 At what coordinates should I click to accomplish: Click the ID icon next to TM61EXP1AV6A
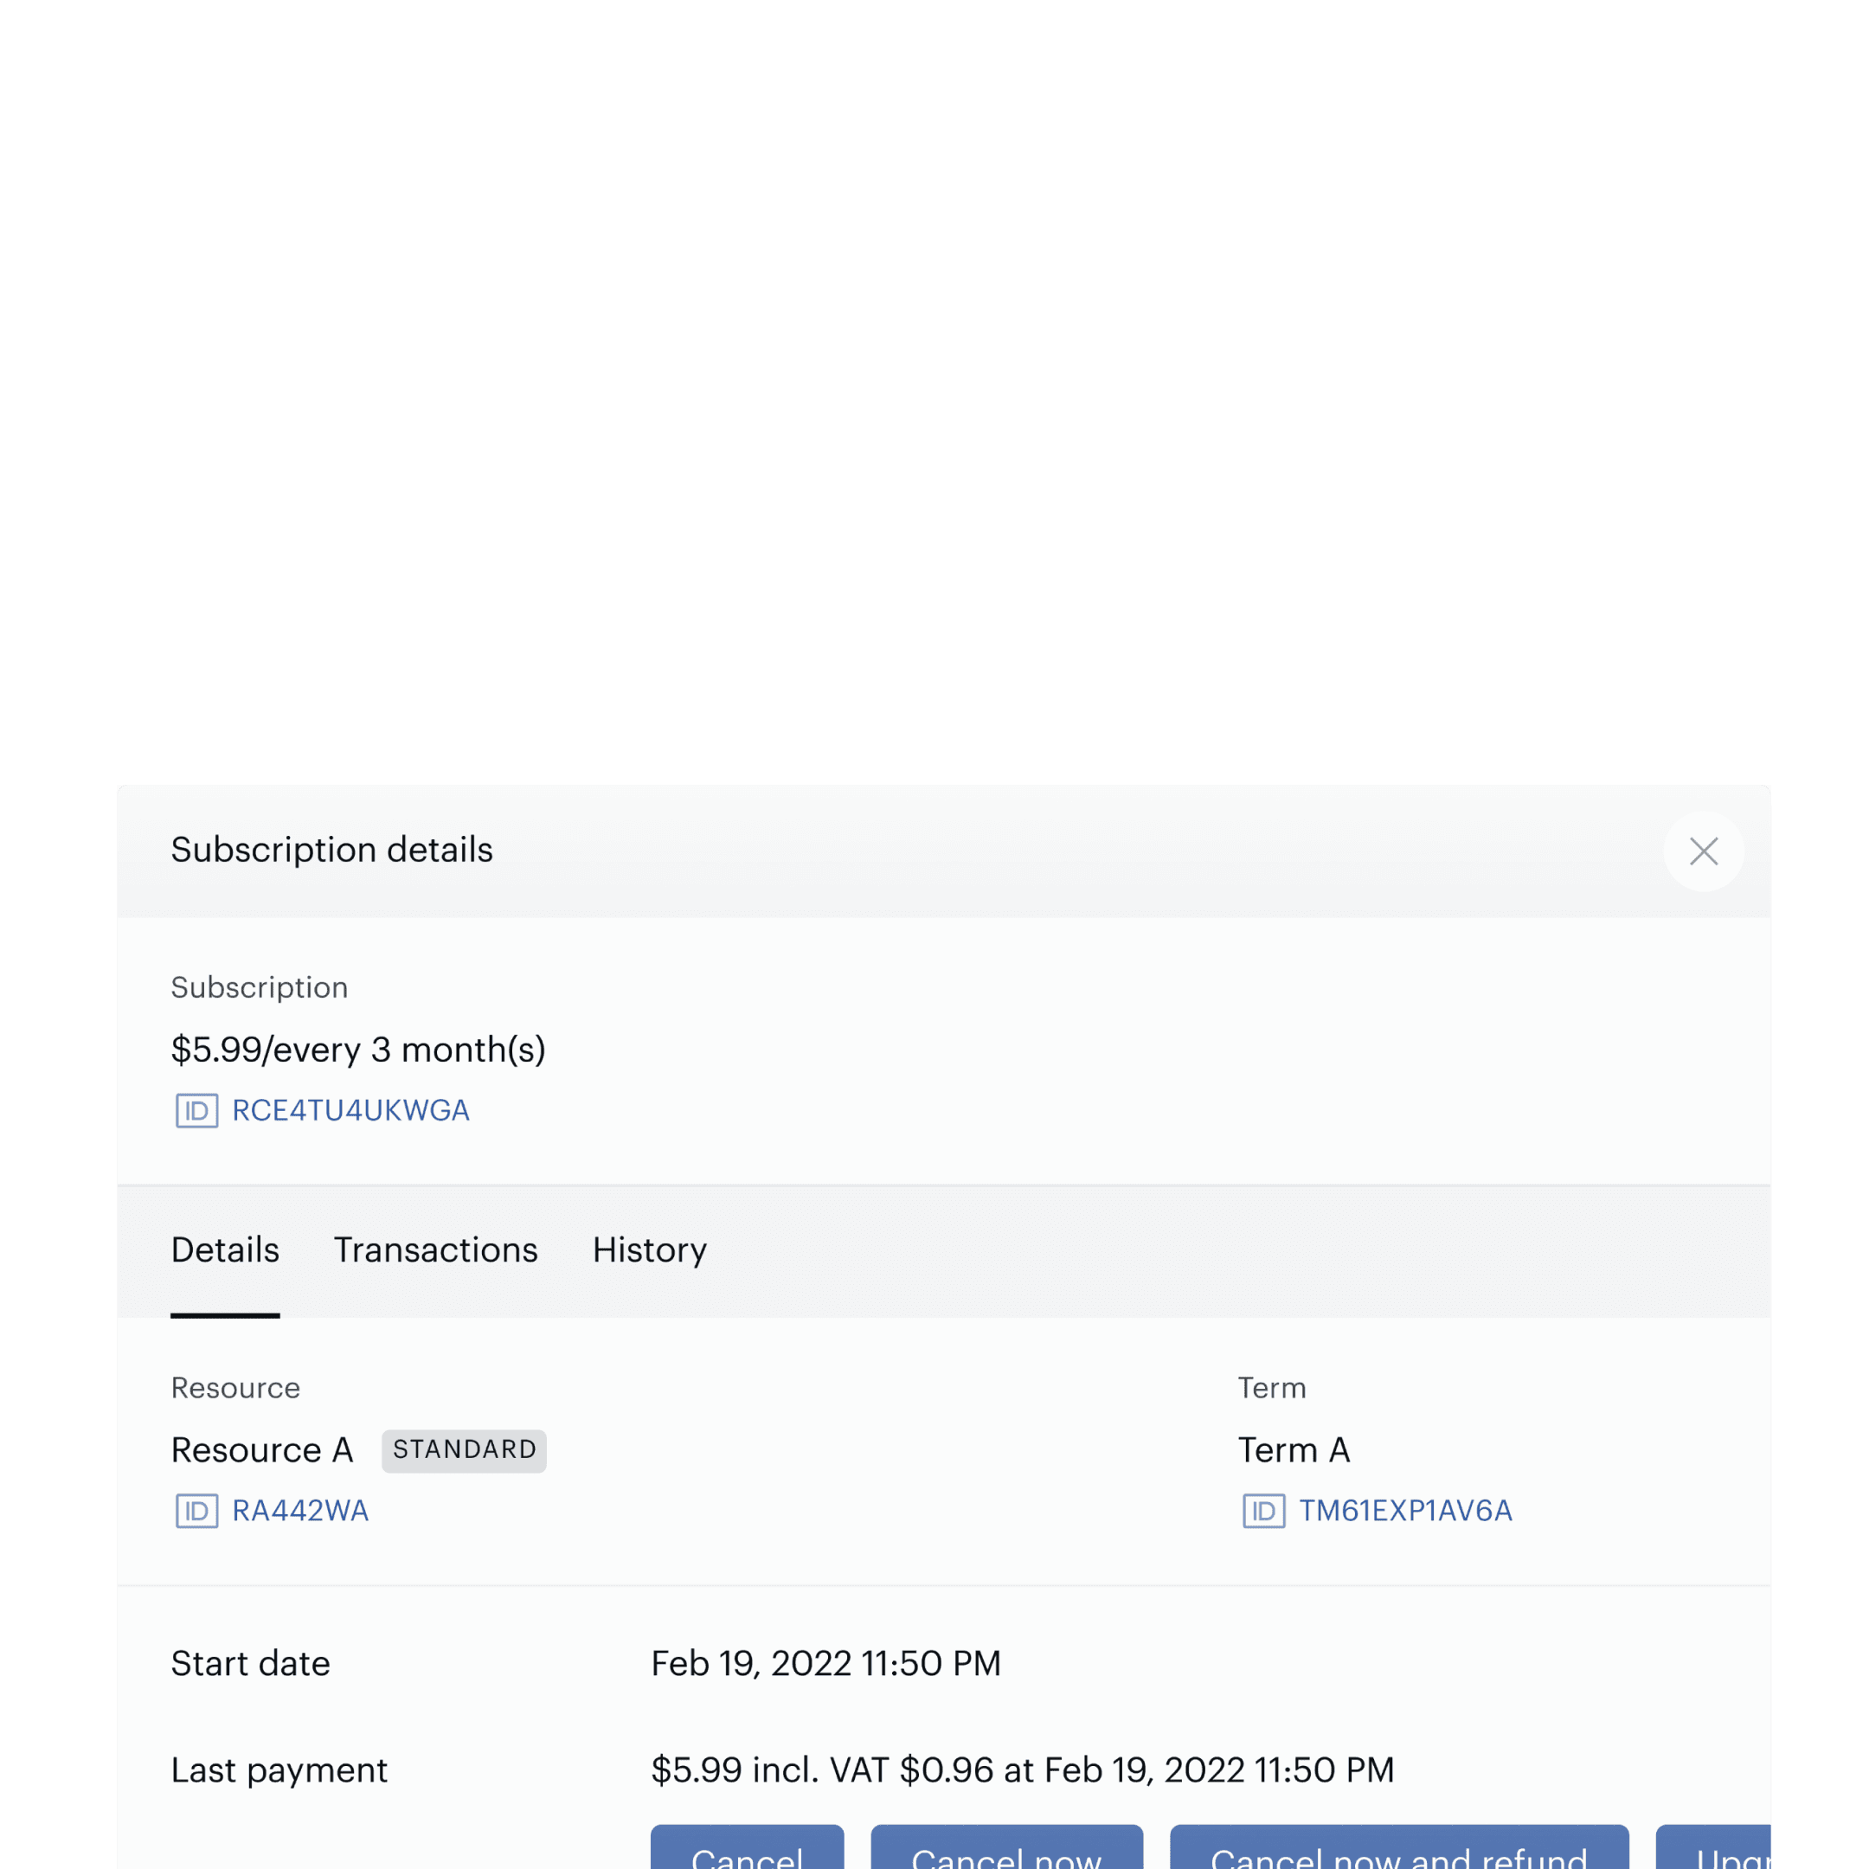click(x=1263, y=1511)
